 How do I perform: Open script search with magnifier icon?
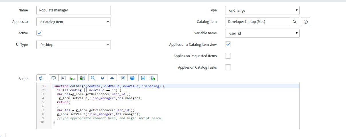[93, 78]
